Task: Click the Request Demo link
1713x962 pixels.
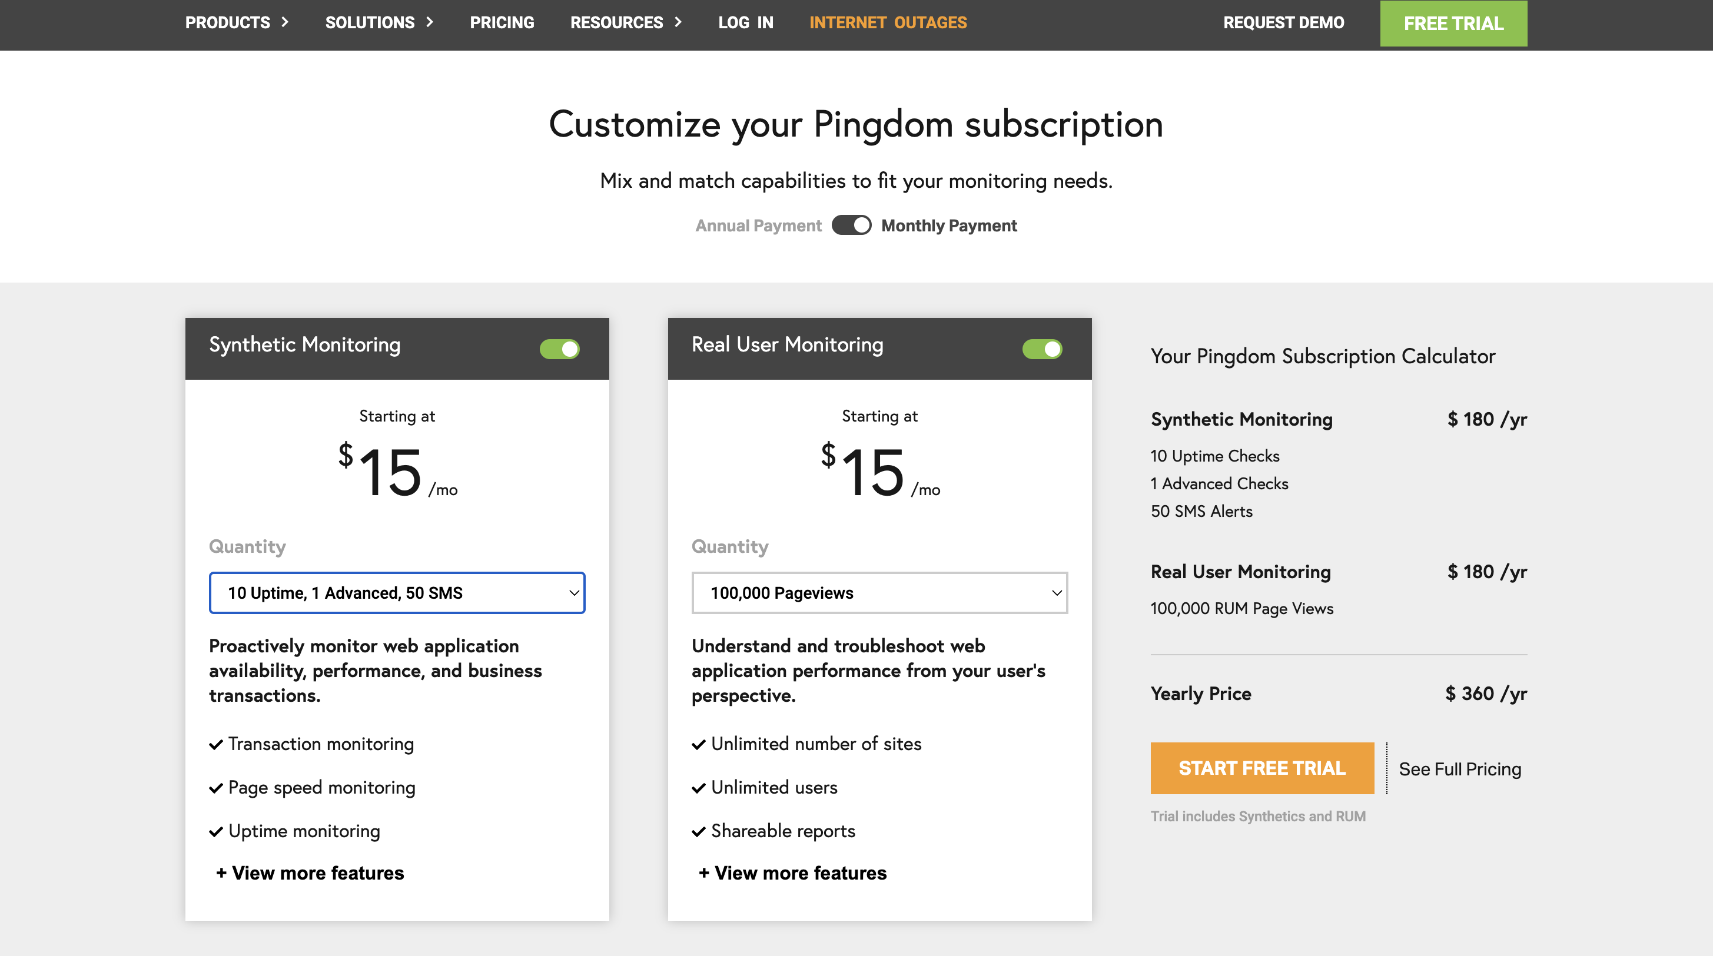Action: click(x=1283, y=22)
